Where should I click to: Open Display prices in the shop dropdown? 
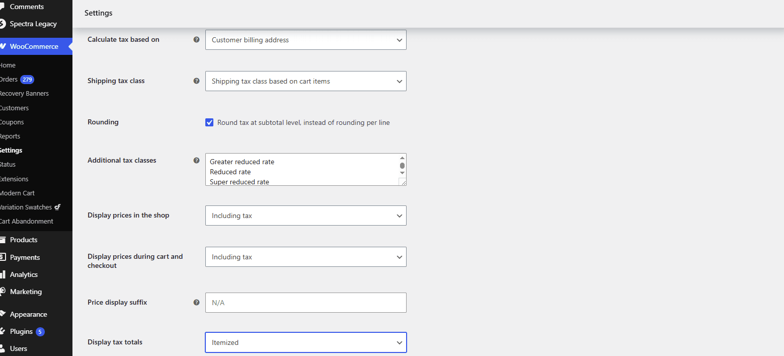pyautogui.click(x=305, y=216)
